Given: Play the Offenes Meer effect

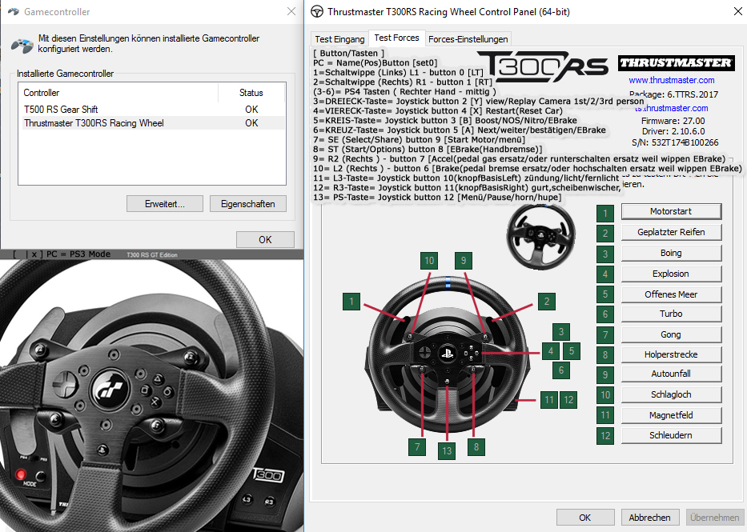Looking at the screenshot, I should click(x=671, y=294).
